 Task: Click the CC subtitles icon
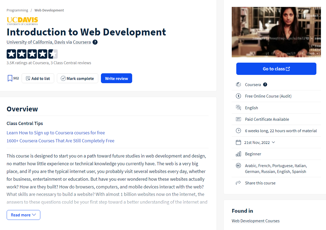[238, 166]
